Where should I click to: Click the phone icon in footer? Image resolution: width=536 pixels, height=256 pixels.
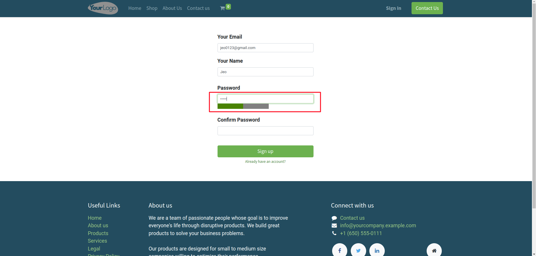click(x=334, y=233)
